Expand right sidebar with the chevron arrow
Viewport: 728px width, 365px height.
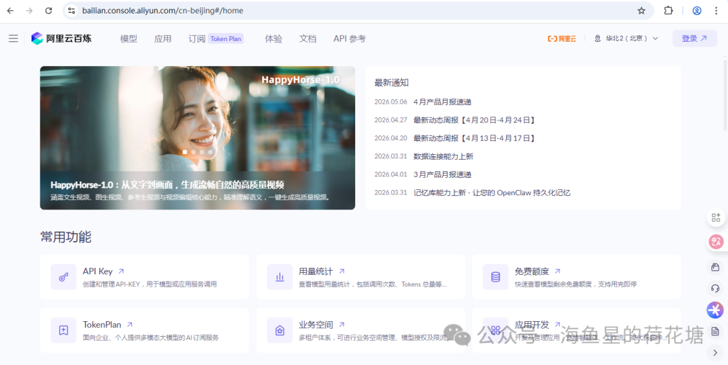click(x=715, y=353)
